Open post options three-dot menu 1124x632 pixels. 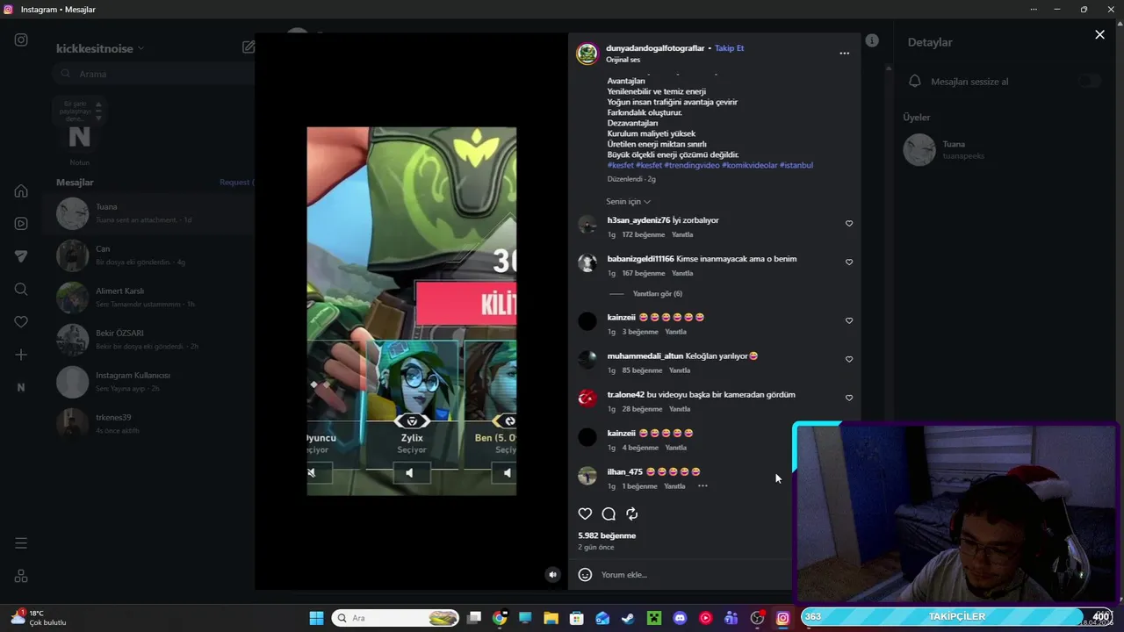tap(844, 54)
